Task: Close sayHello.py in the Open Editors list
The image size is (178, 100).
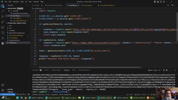Action: [9, 16]
